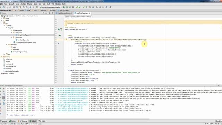The height and width of the screenshot is (125, 222).
Task: Click the Down stack trace arrow in Run console
Action: [x=4, y=91]
